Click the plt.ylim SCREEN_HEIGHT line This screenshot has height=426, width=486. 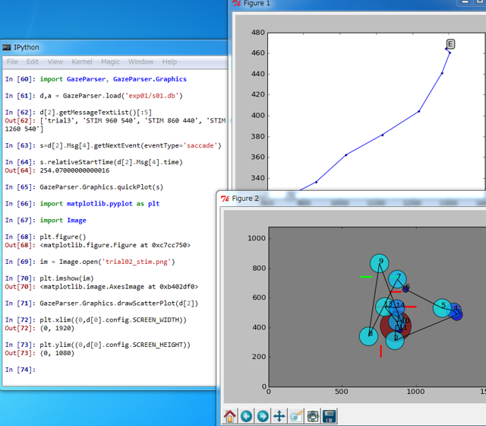[x=98, y=345]
